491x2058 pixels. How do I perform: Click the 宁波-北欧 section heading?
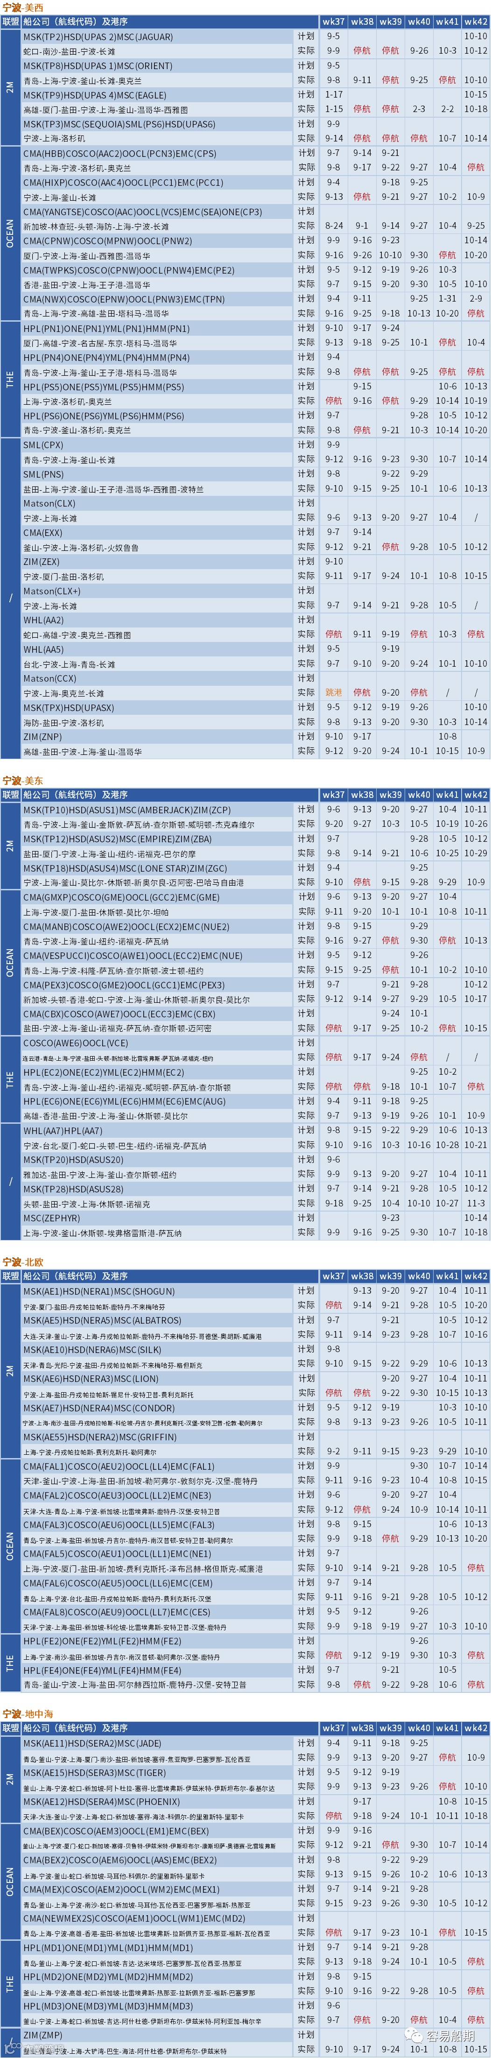[x=23, y=1262]
